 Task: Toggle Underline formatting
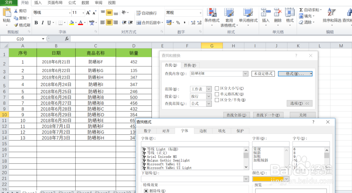49,22
